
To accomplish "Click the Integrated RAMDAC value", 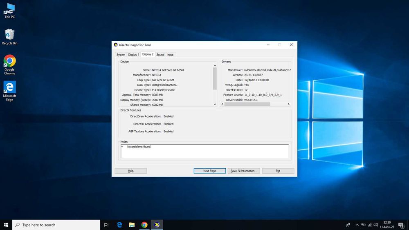I will point(164,85).
